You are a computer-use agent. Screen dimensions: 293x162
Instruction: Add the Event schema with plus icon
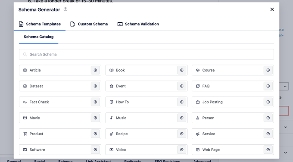[182, 86]
